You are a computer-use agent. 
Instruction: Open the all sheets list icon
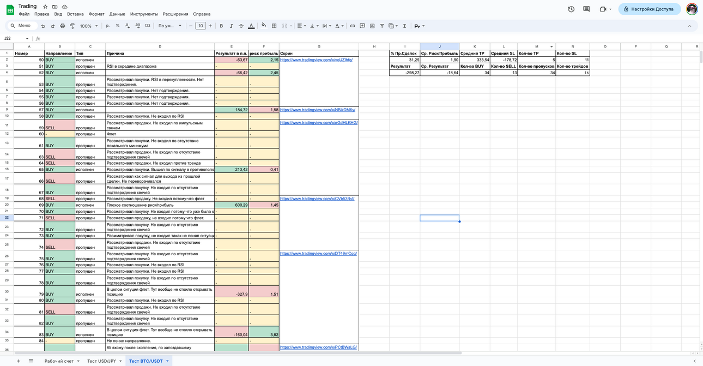[31, 361]
